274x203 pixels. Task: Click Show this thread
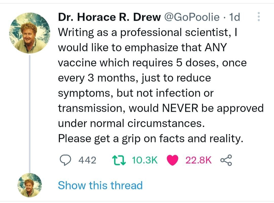pos(100,185)
